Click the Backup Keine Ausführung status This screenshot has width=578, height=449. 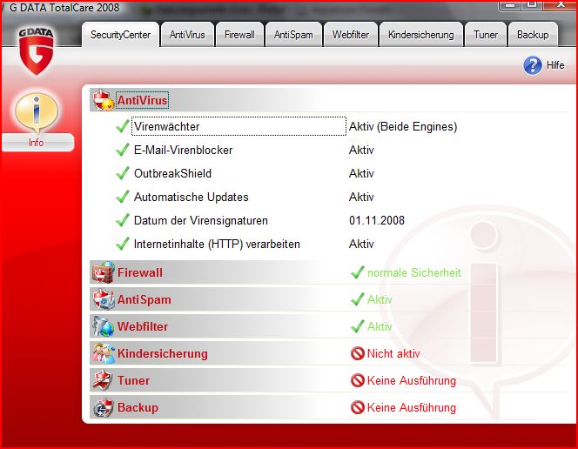click(412, 407)
